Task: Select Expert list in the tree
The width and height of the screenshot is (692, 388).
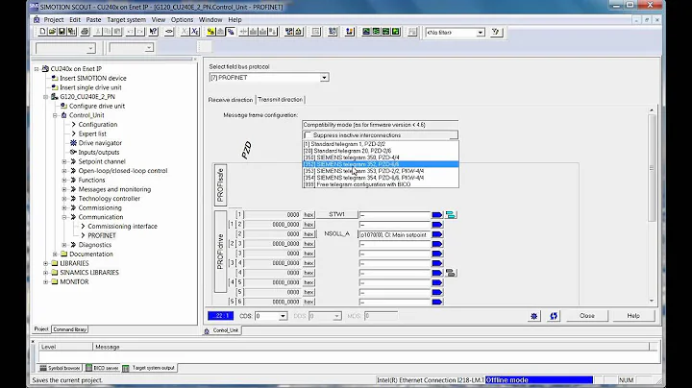Action: 92,133
